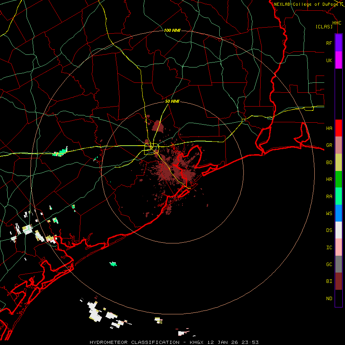Click the DS legend label

[x=329, y=230]
